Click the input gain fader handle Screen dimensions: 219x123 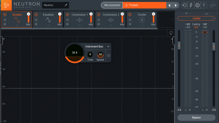click(179, 45)
